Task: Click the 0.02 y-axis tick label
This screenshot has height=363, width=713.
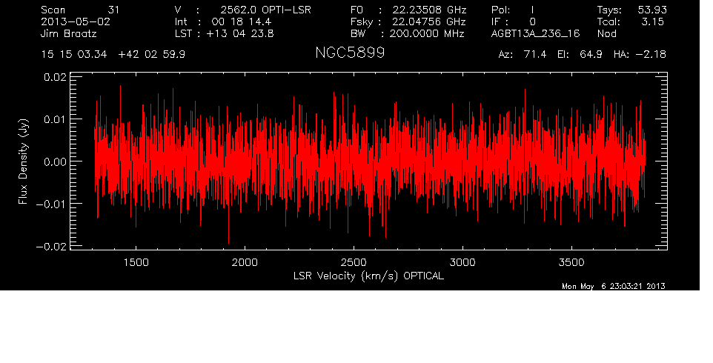Action: pyautogui.click(x=55, y=77)
